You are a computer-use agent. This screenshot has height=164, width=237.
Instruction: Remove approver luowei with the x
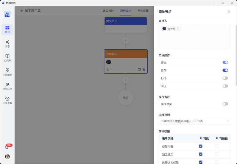pyautogui.click(x=178, y=28)
